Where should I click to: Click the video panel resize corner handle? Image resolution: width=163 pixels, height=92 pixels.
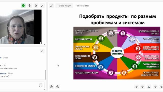pyautogui.click(x=45, y=44)
